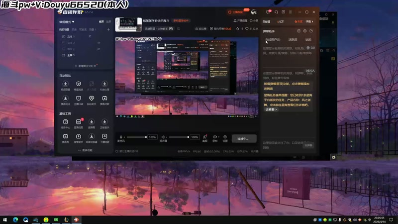Open 设置 settings icon beside record
The height and width of the screenshot is (224, 398).
click(225, 137)
